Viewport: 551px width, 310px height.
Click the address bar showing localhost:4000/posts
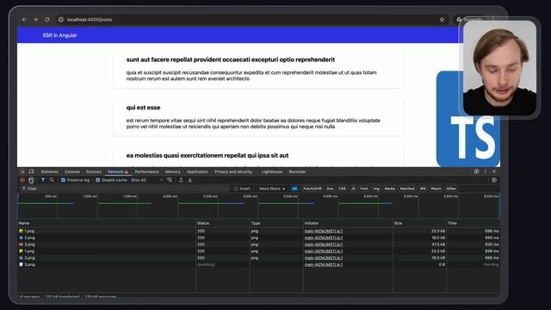tap(246, 20)
